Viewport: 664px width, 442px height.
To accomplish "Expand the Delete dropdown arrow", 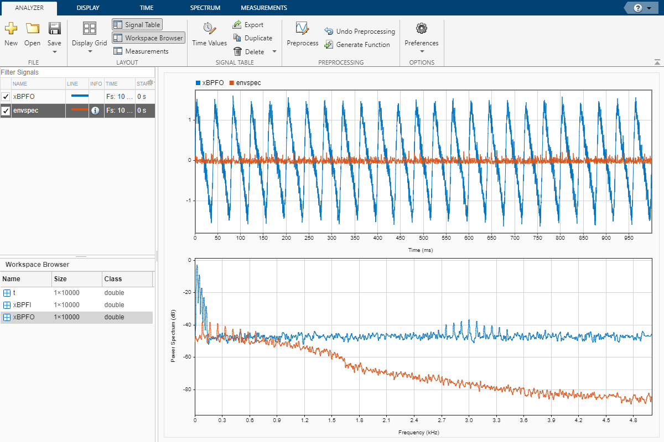I will [x=274, y=51].
